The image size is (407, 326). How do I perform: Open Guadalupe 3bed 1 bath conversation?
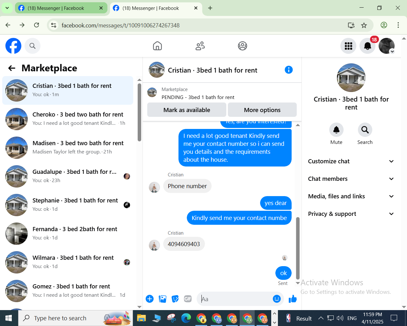(x=68, y=176)
